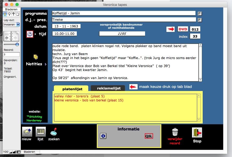Screen dimensions: 232x157
Task: Open the Lay-out Invoeren dropdown
Action: [x=11, y=24]
